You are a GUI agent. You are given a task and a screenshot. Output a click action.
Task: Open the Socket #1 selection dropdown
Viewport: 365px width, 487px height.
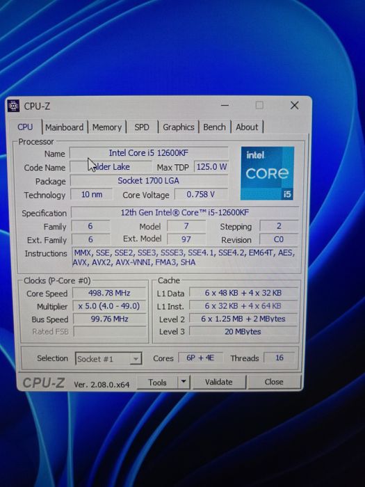(x=108, y=359)
